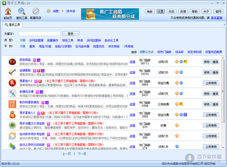Click 立即使用 for 易掌柜4.2

pyautogui.click(x=211, y=83)
